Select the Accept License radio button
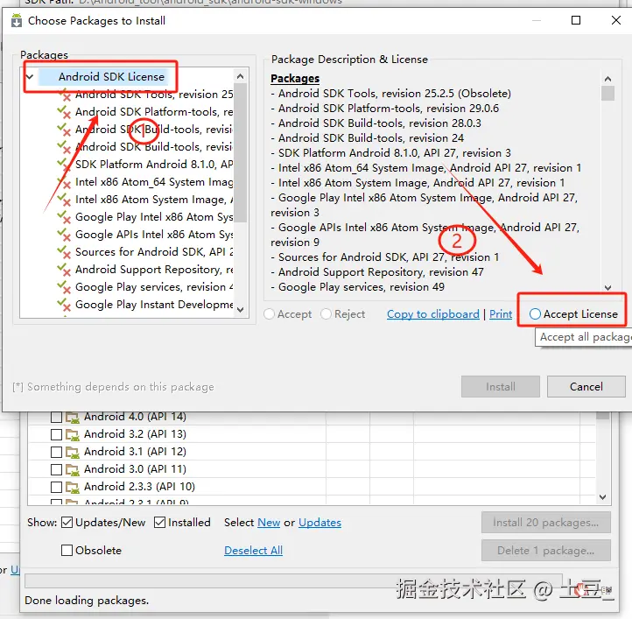 click(x=535, y=313)
